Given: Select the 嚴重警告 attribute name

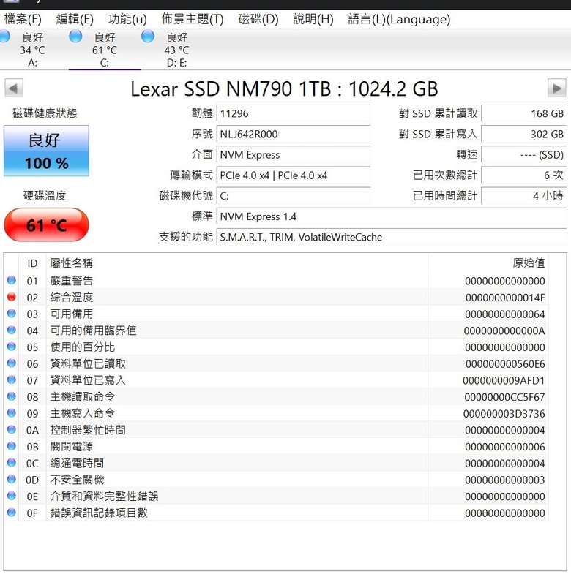Looking at the screenshot, I should [x=72, y=281].
